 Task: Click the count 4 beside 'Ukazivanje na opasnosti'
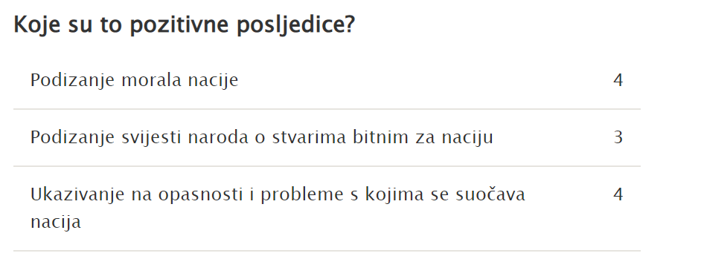[618, 194]
